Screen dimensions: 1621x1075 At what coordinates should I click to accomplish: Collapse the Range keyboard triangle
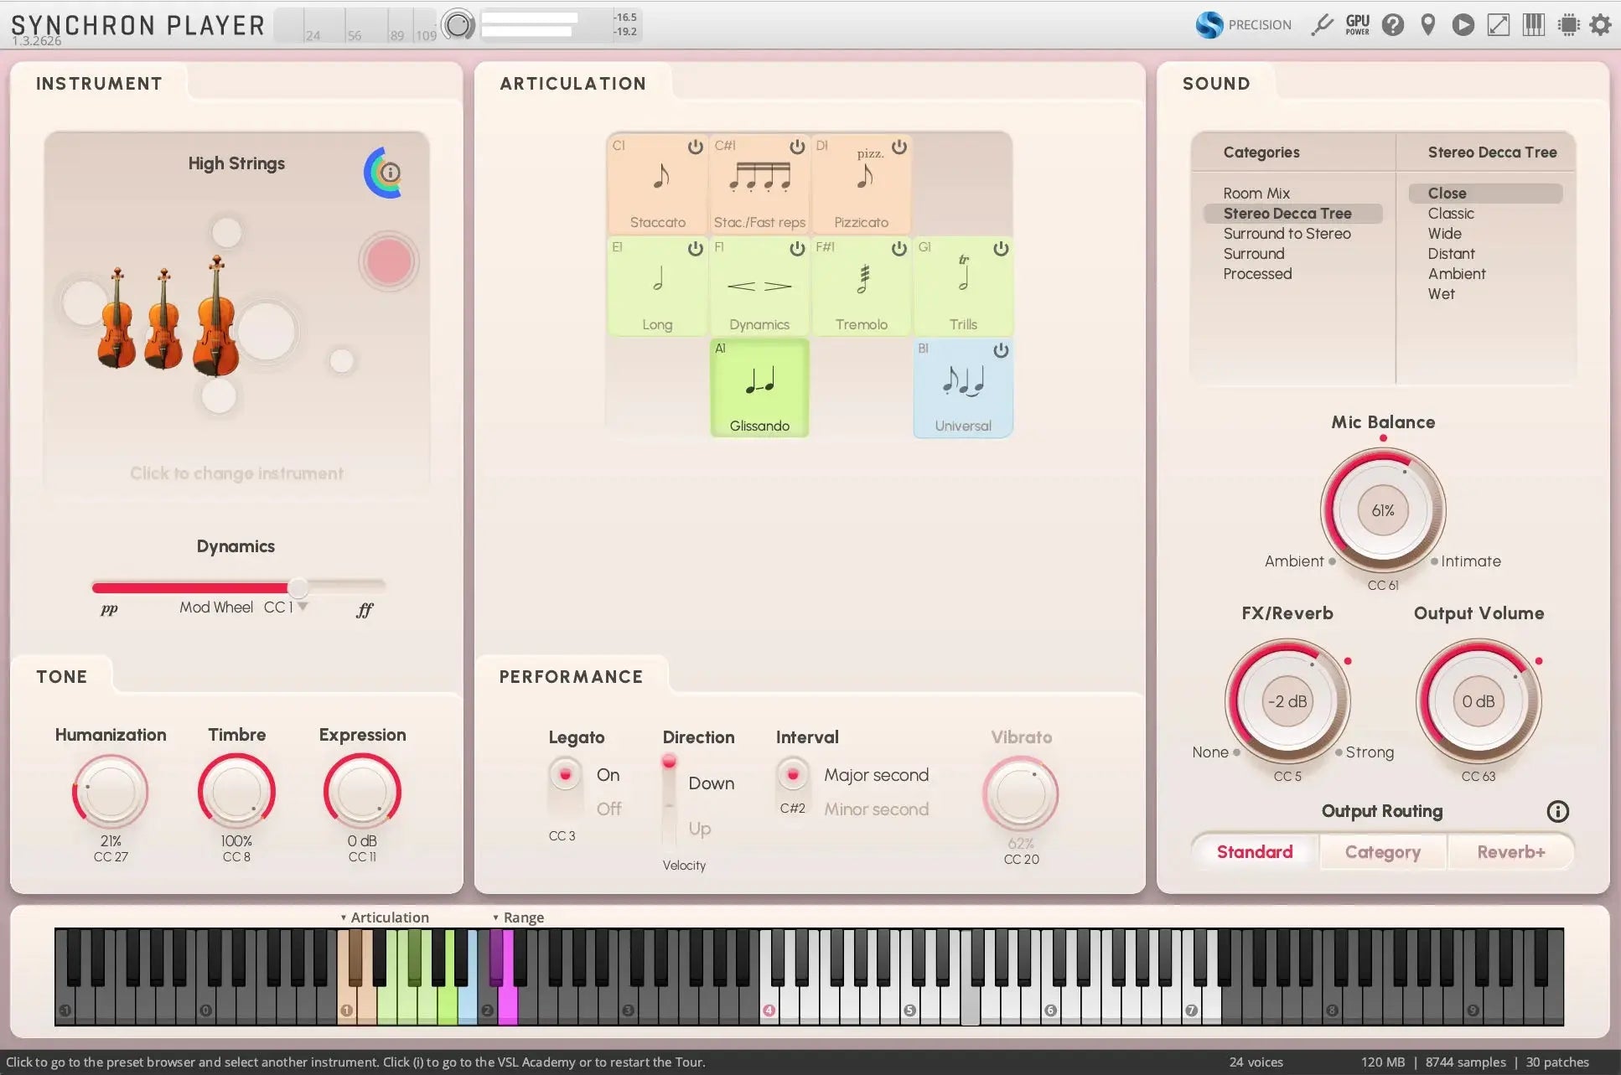pyautogui.click(x=495, y=917)
